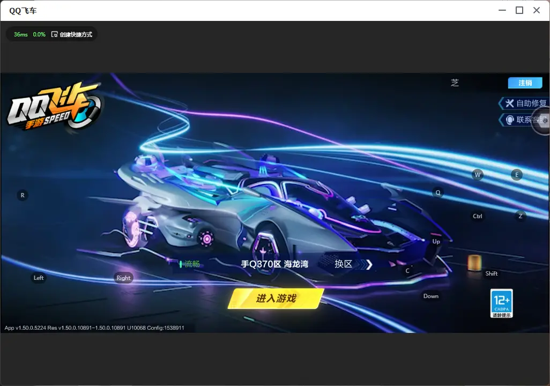The width and height of the screenshot is (550, 386).
Task: Click the App version text at bottom
Action: point(94,328)
